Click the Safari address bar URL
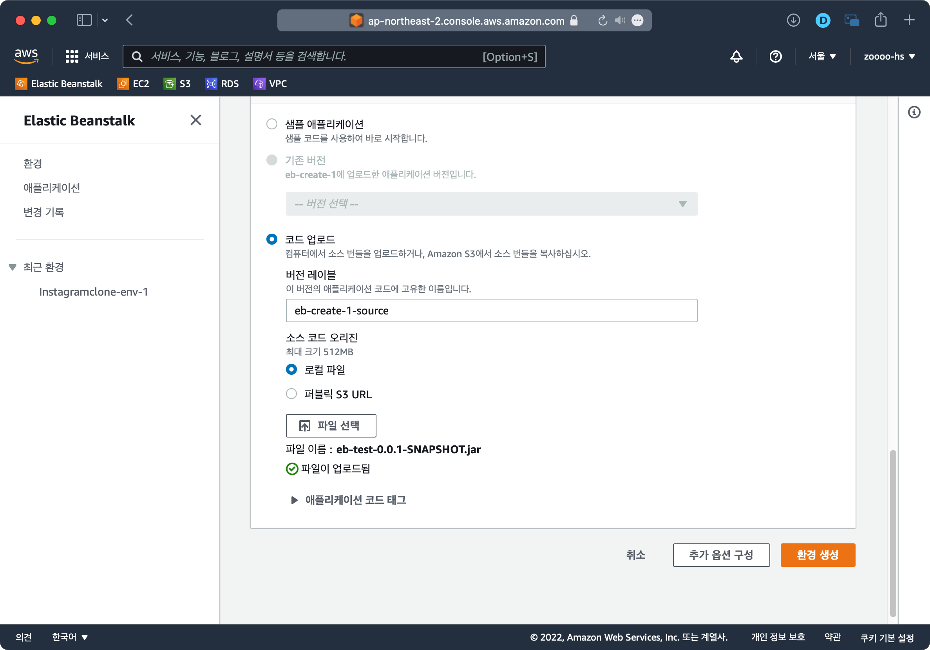 (x=466, y=21)
